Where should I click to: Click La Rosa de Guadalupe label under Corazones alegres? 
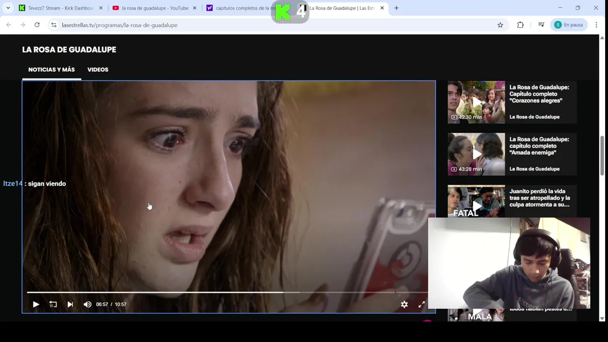point(534,117)
